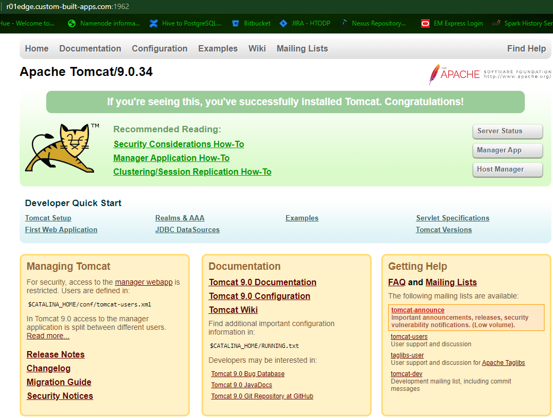Open the Servlet Specifications link
The height and width of the screenshot is (418, 553).
pos(453,218)
